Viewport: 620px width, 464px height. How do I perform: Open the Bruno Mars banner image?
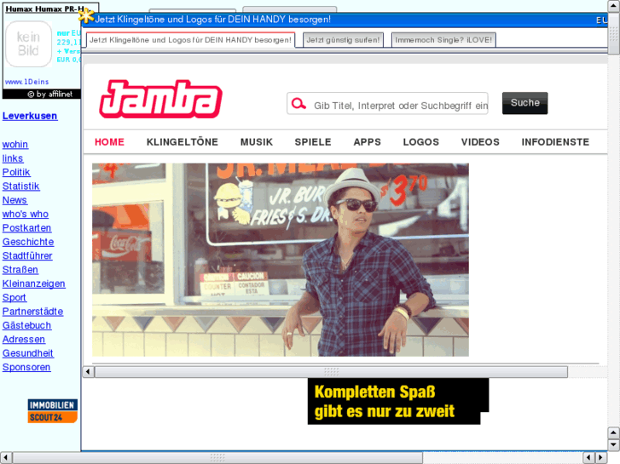tap(281, 260)
